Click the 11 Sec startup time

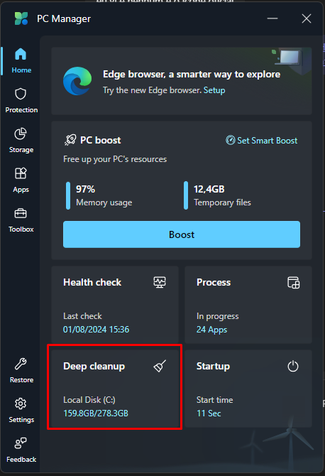[209, 413]
